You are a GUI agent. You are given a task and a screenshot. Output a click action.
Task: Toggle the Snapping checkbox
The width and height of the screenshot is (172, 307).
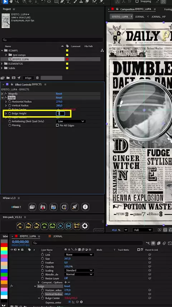(137, 1)
